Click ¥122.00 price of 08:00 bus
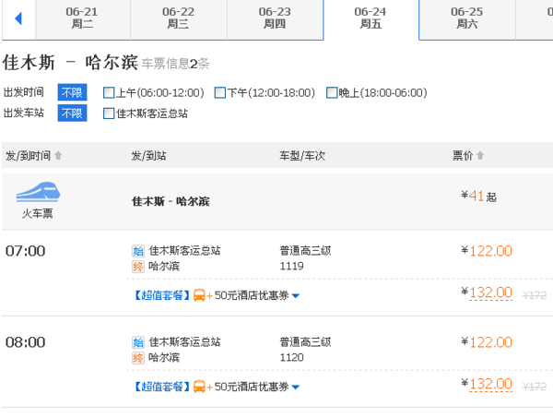Viewport: 553px width, 418px height. click(487, 342)
